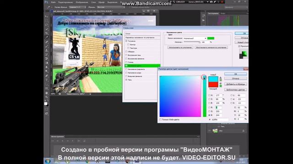
Task: Open the status bar arrow menu
Action: point(90,94)
